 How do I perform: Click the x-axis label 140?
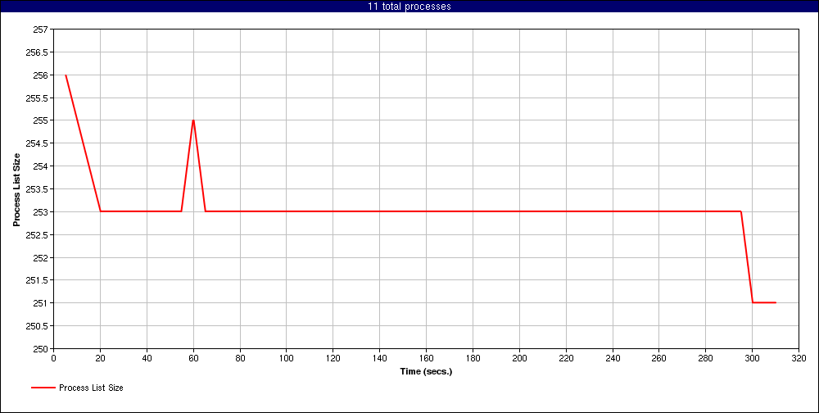click(x=379, y=358)
